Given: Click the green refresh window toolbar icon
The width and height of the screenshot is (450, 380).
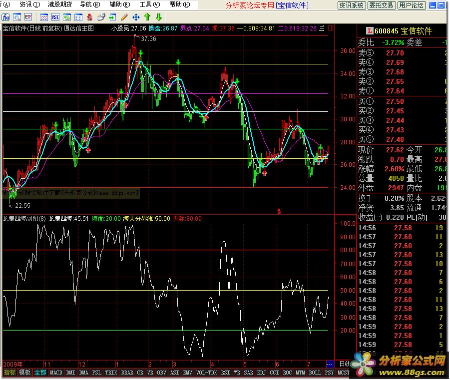Looking at the screenshot, I should [x=67, y=17].
